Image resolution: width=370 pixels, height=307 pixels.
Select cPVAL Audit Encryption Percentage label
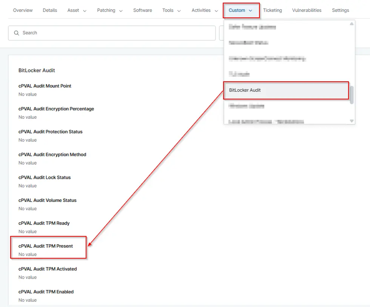56,109
